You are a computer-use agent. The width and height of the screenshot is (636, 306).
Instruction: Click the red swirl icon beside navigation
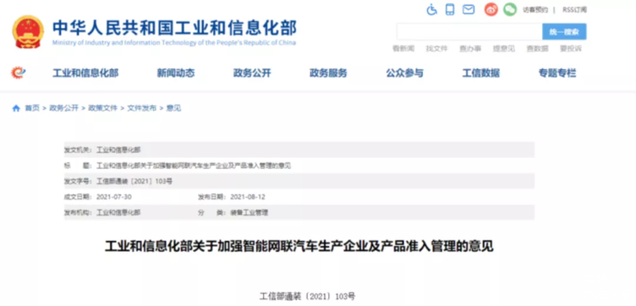tap(19, 73)
